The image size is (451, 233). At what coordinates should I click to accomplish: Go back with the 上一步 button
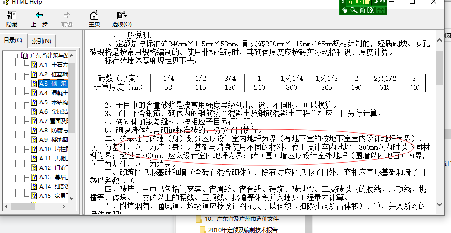[39, 19]
